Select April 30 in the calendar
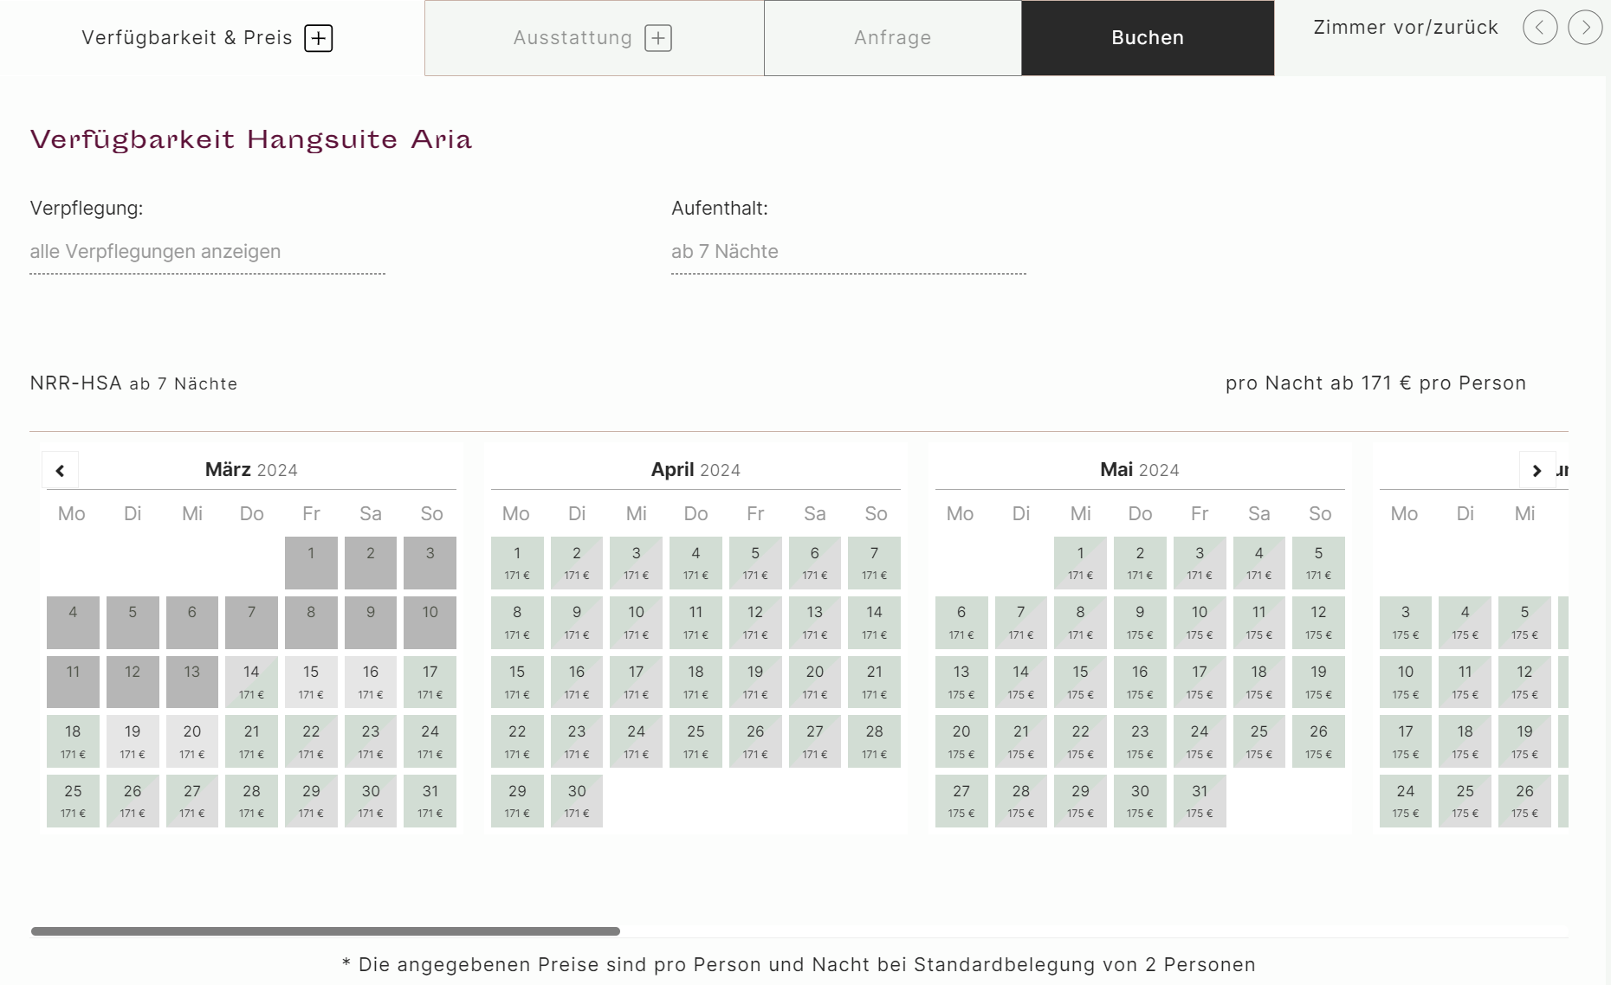This screenshot has height=985, width=1611. coord(577,801)
